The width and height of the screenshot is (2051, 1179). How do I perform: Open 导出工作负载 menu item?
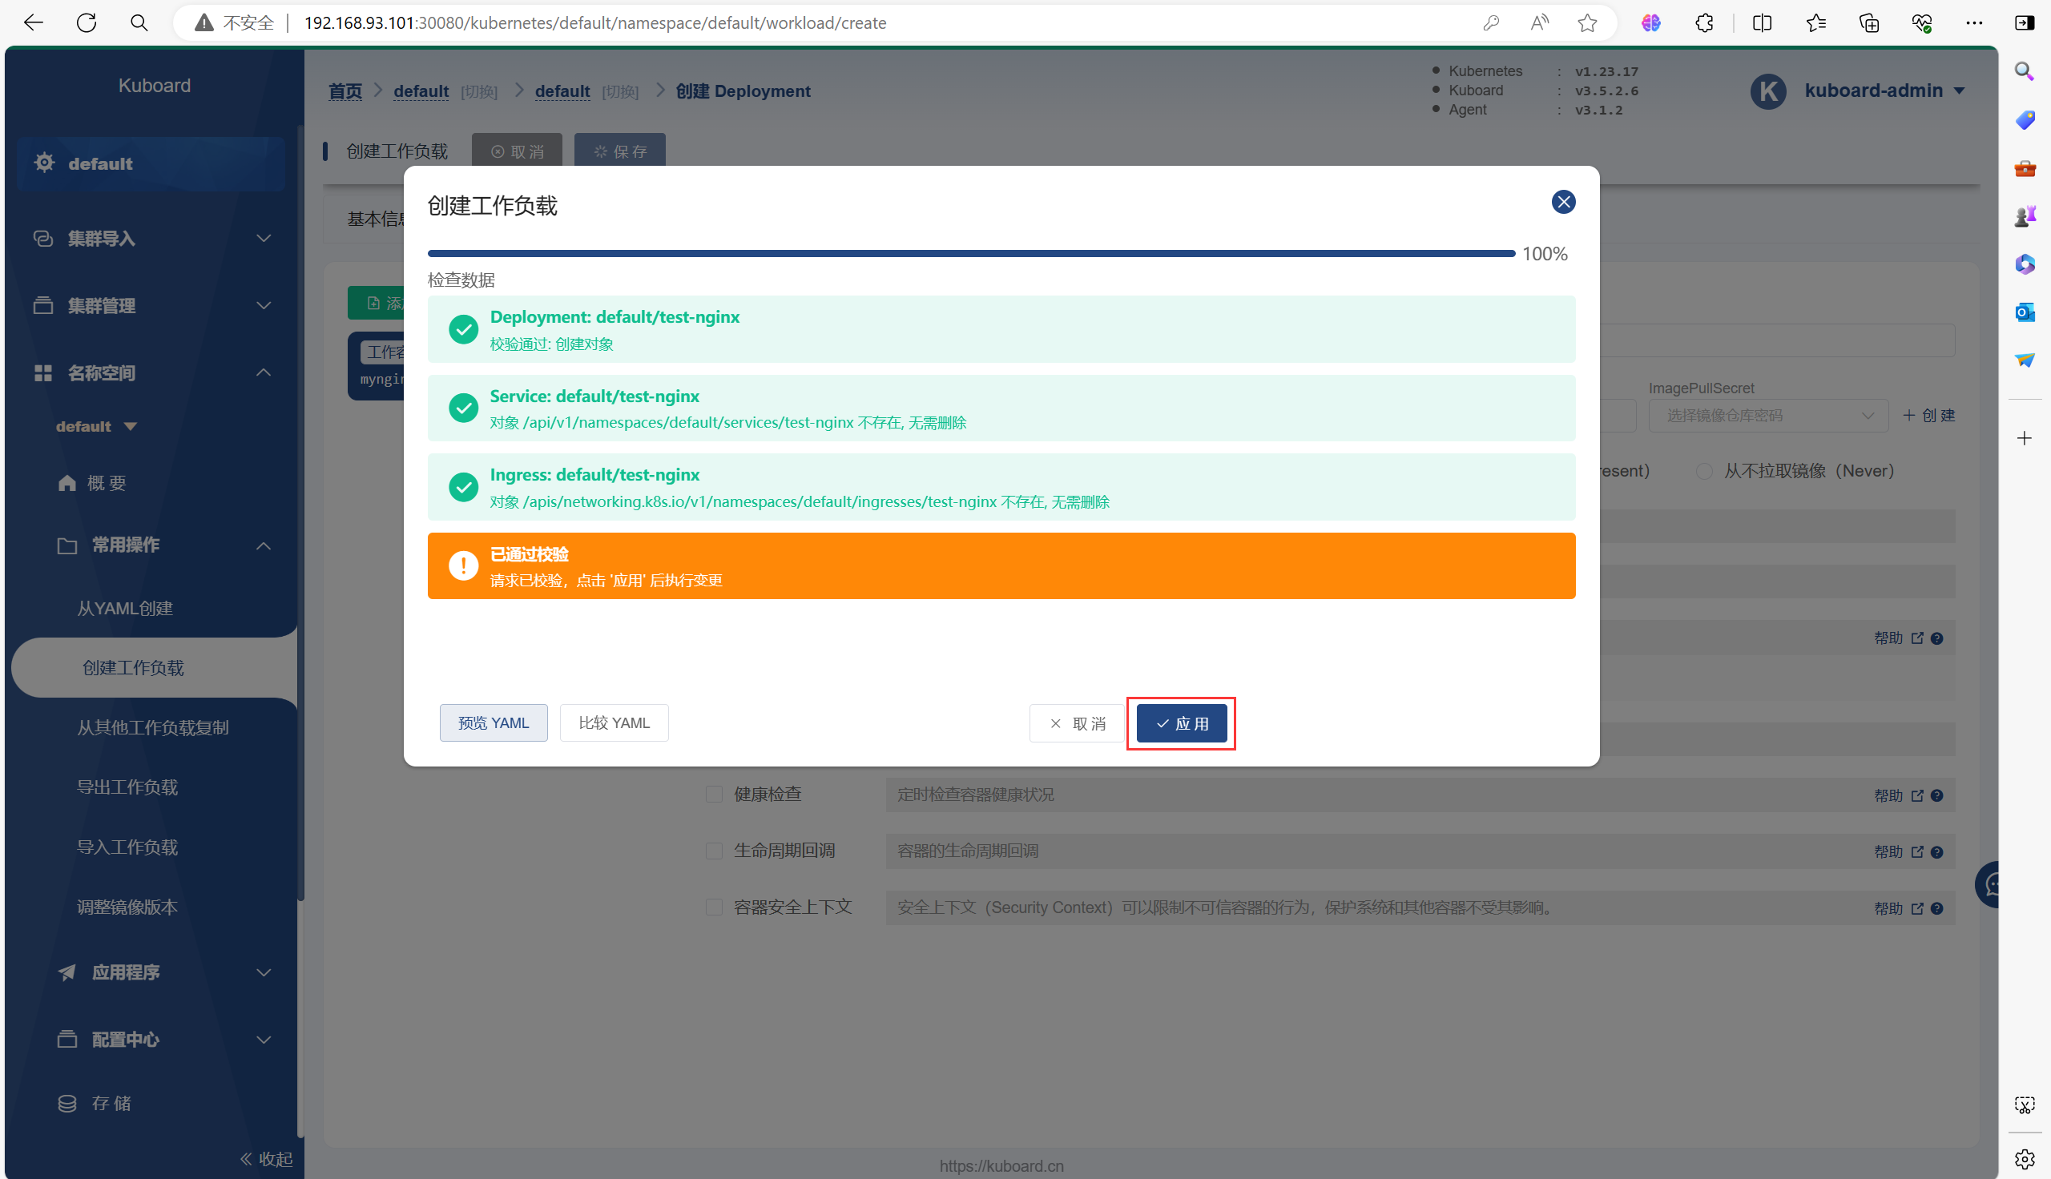[127, 787]
